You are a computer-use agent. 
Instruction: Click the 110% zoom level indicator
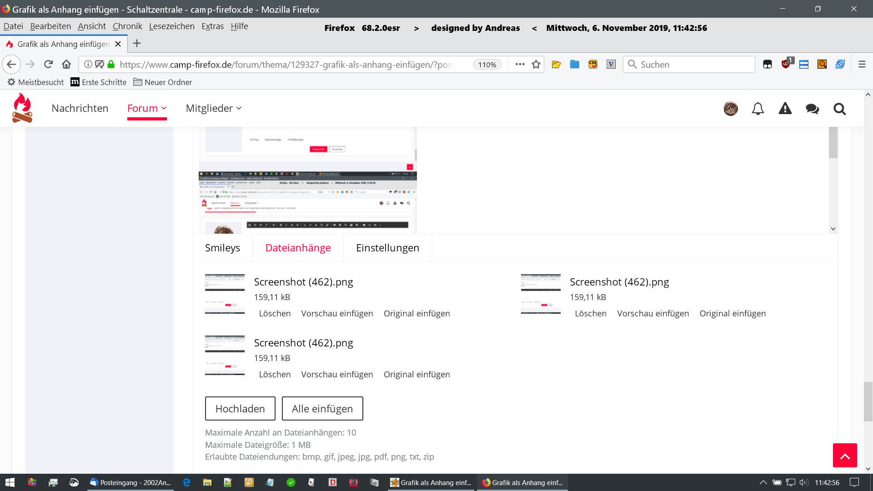(x=487, y=65)
